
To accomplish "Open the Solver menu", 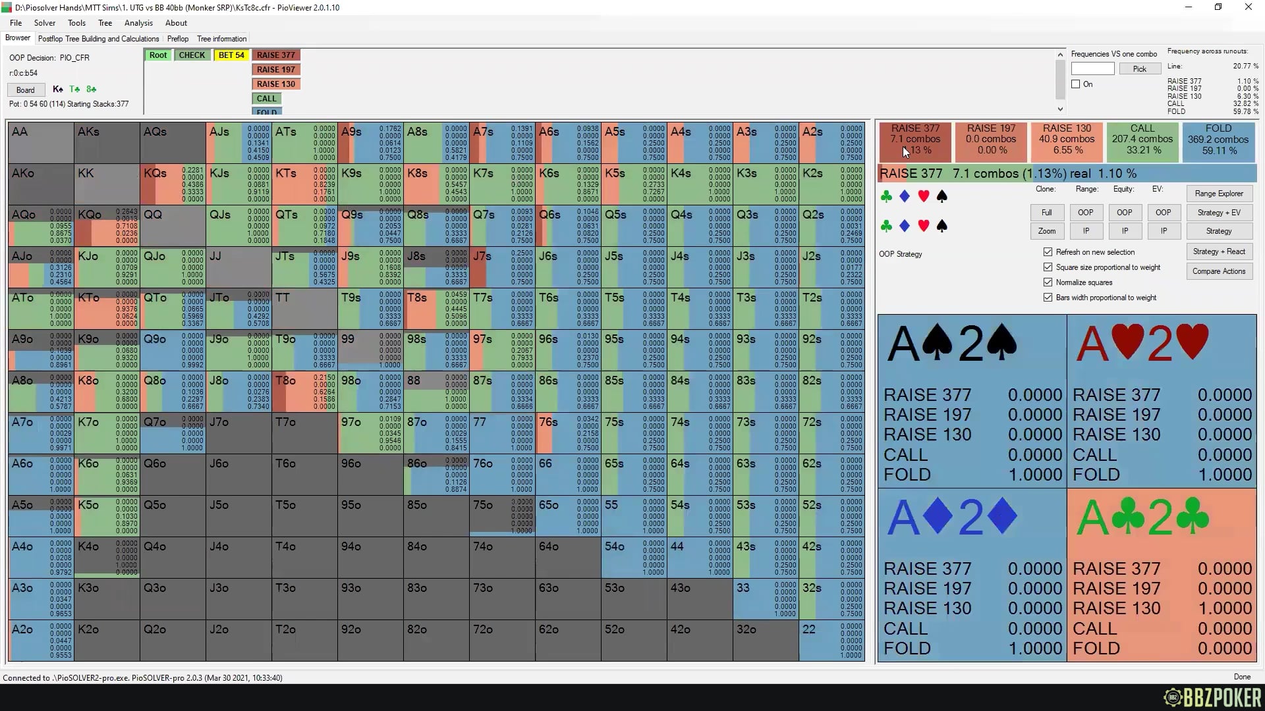I will (x=45, y=23).
